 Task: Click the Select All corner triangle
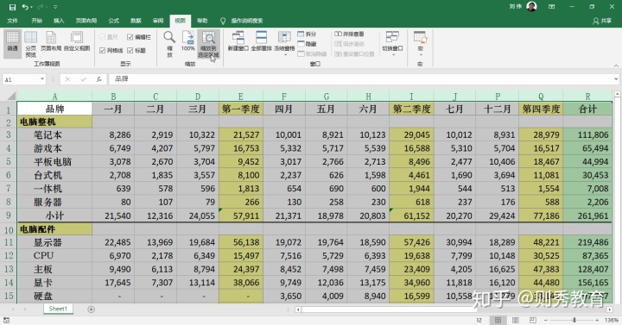[x=11, y=96]
